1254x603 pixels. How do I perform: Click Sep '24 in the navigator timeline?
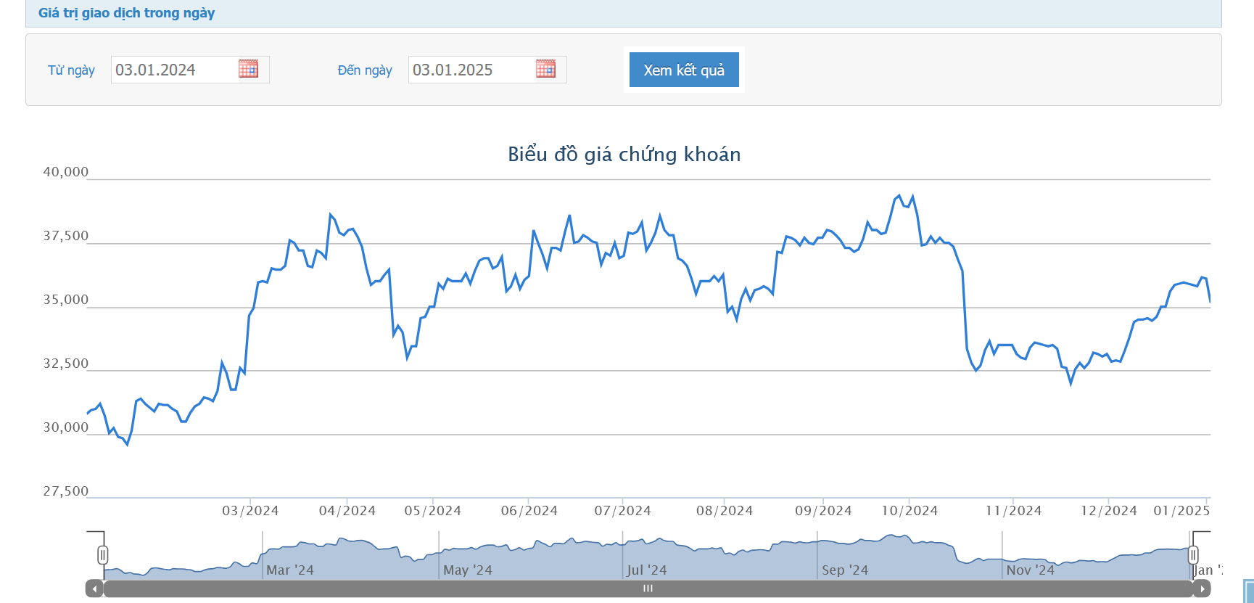point(845,570)
